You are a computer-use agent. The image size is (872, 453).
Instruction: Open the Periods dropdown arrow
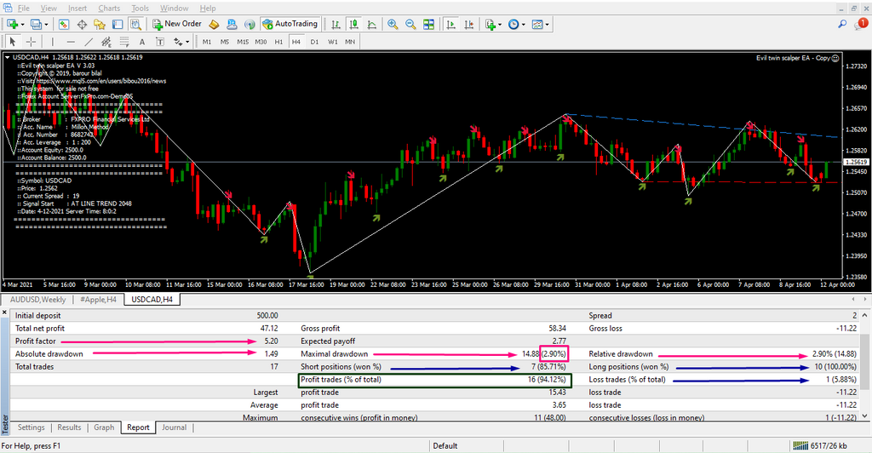pos(524,25)
